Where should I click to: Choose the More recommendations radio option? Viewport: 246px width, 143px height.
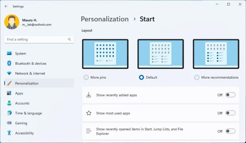click(197, 77)
